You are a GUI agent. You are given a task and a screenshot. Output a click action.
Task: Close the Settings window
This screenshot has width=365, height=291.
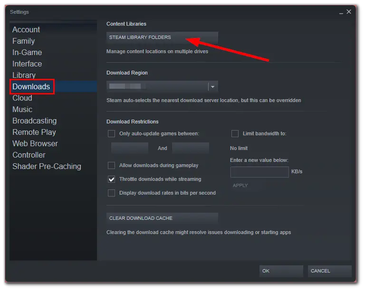[x=349, y=11]
